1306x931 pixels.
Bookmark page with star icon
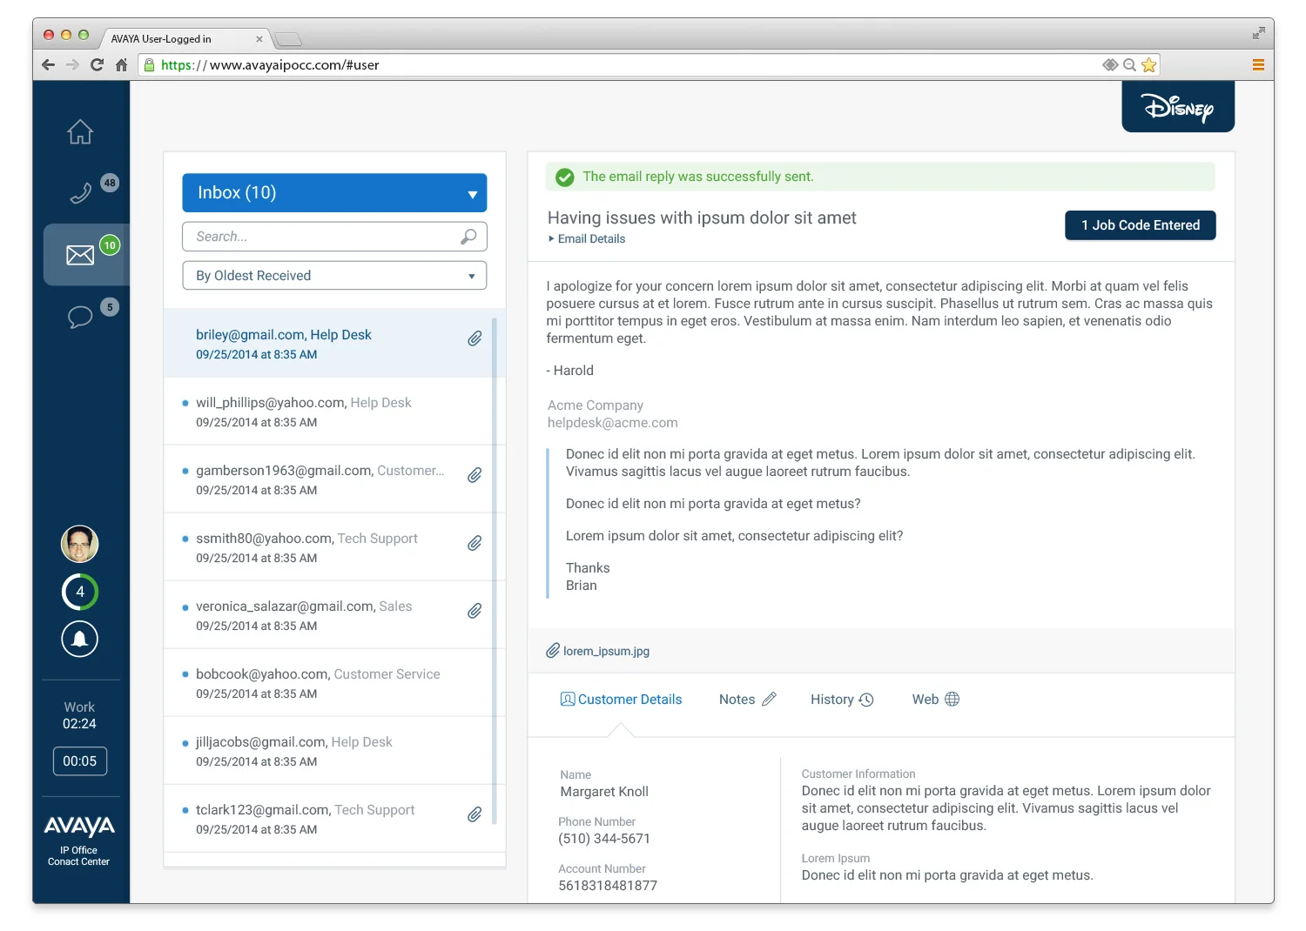pyautogui.click(x=1148, y=64)
